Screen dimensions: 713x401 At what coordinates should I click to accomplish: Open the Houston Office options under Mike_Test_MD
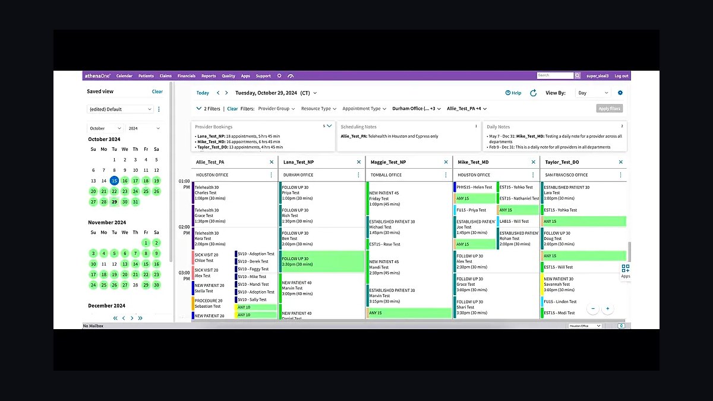(533, 175)
